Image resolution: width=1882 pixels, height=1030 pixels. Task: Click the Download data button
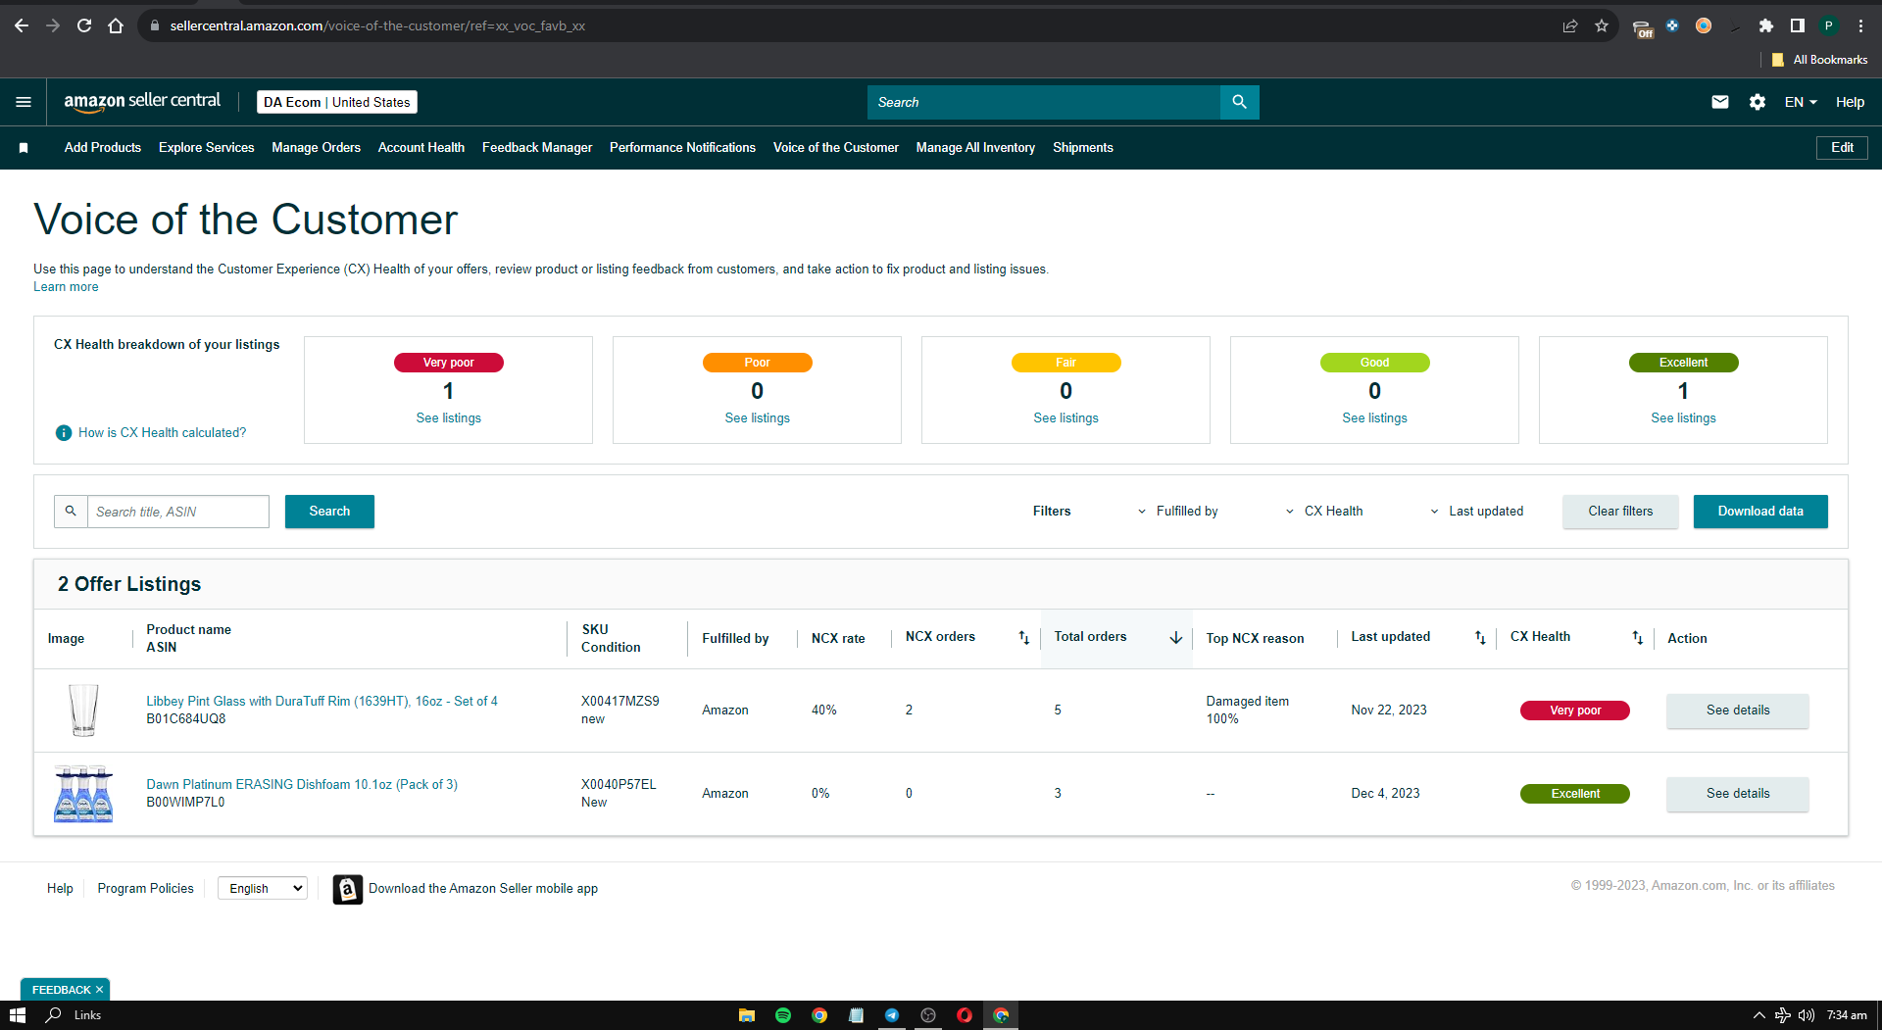tap(1760, 512)
